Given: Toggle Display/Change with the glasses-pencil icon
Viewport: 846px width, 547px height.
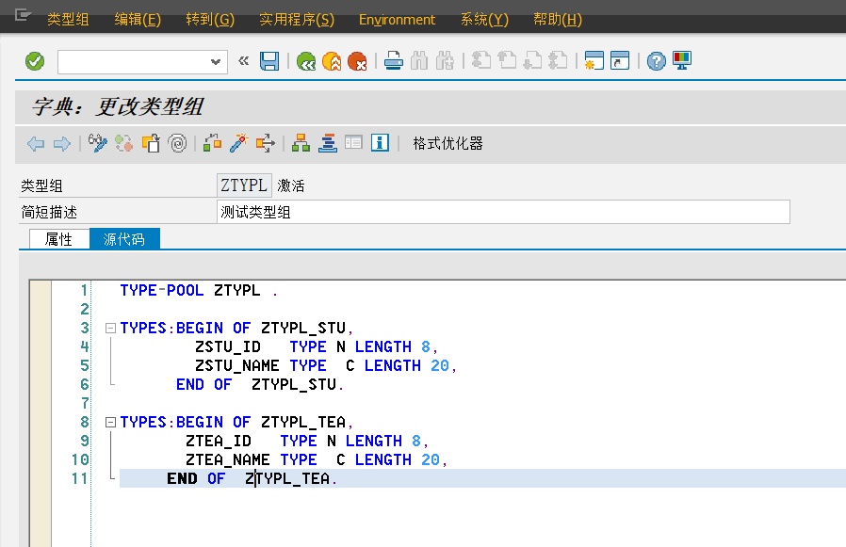Looking at the screenshot, I should tap(96, 142).
